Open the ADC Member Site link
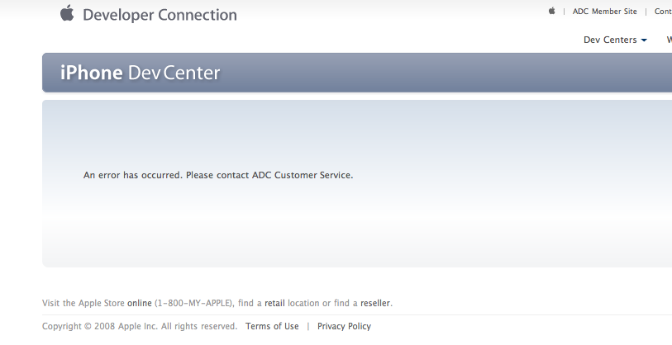This screenshot has width=672, height=345. pos(605,12)
